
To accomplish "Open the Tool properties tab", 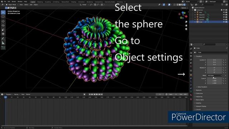I will [x=191, y=49].
